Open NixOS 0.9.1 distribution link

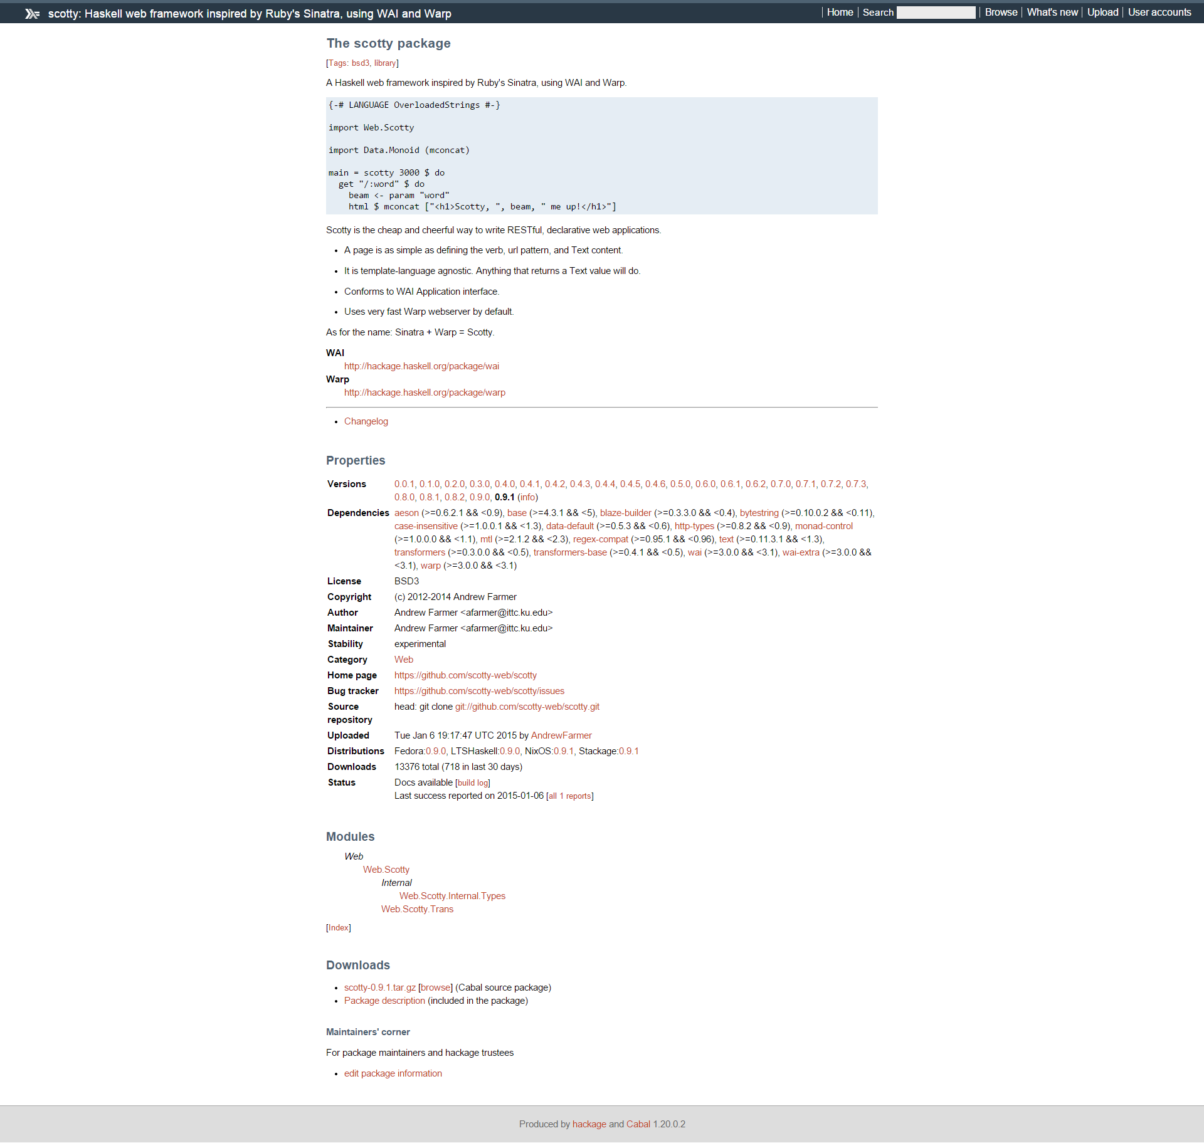click(564, 751)
